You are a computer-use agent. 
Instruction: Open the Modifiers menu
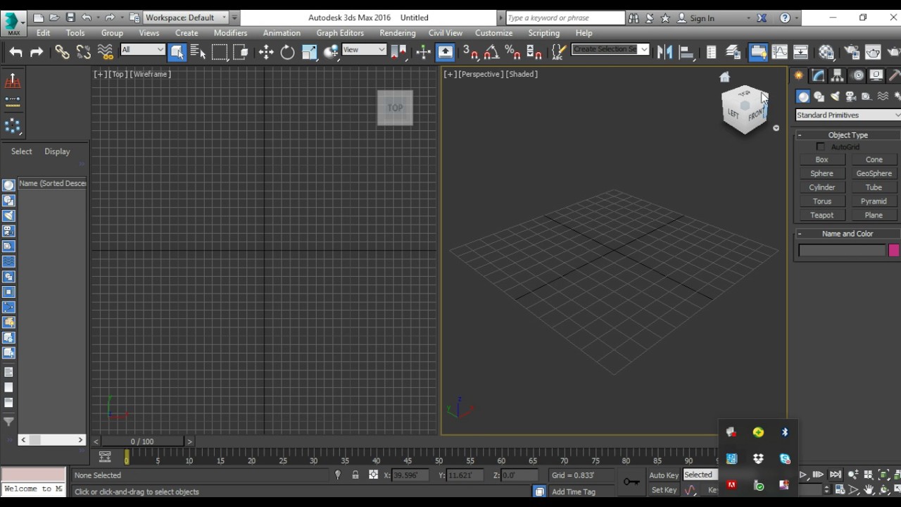click(x=230, y=33)
